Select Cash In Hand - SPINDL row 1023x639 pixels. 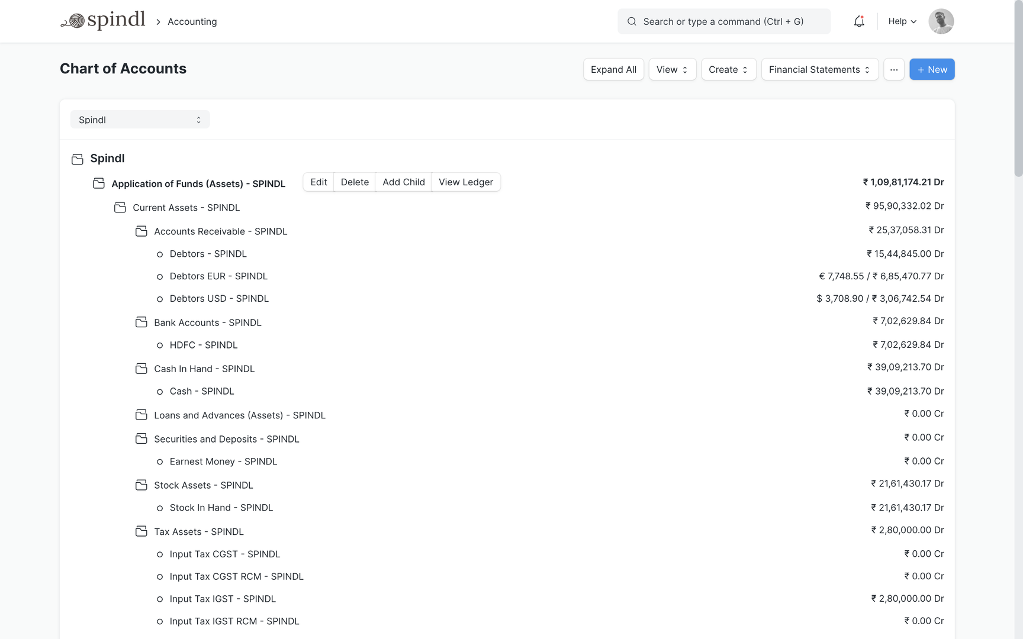204,369
